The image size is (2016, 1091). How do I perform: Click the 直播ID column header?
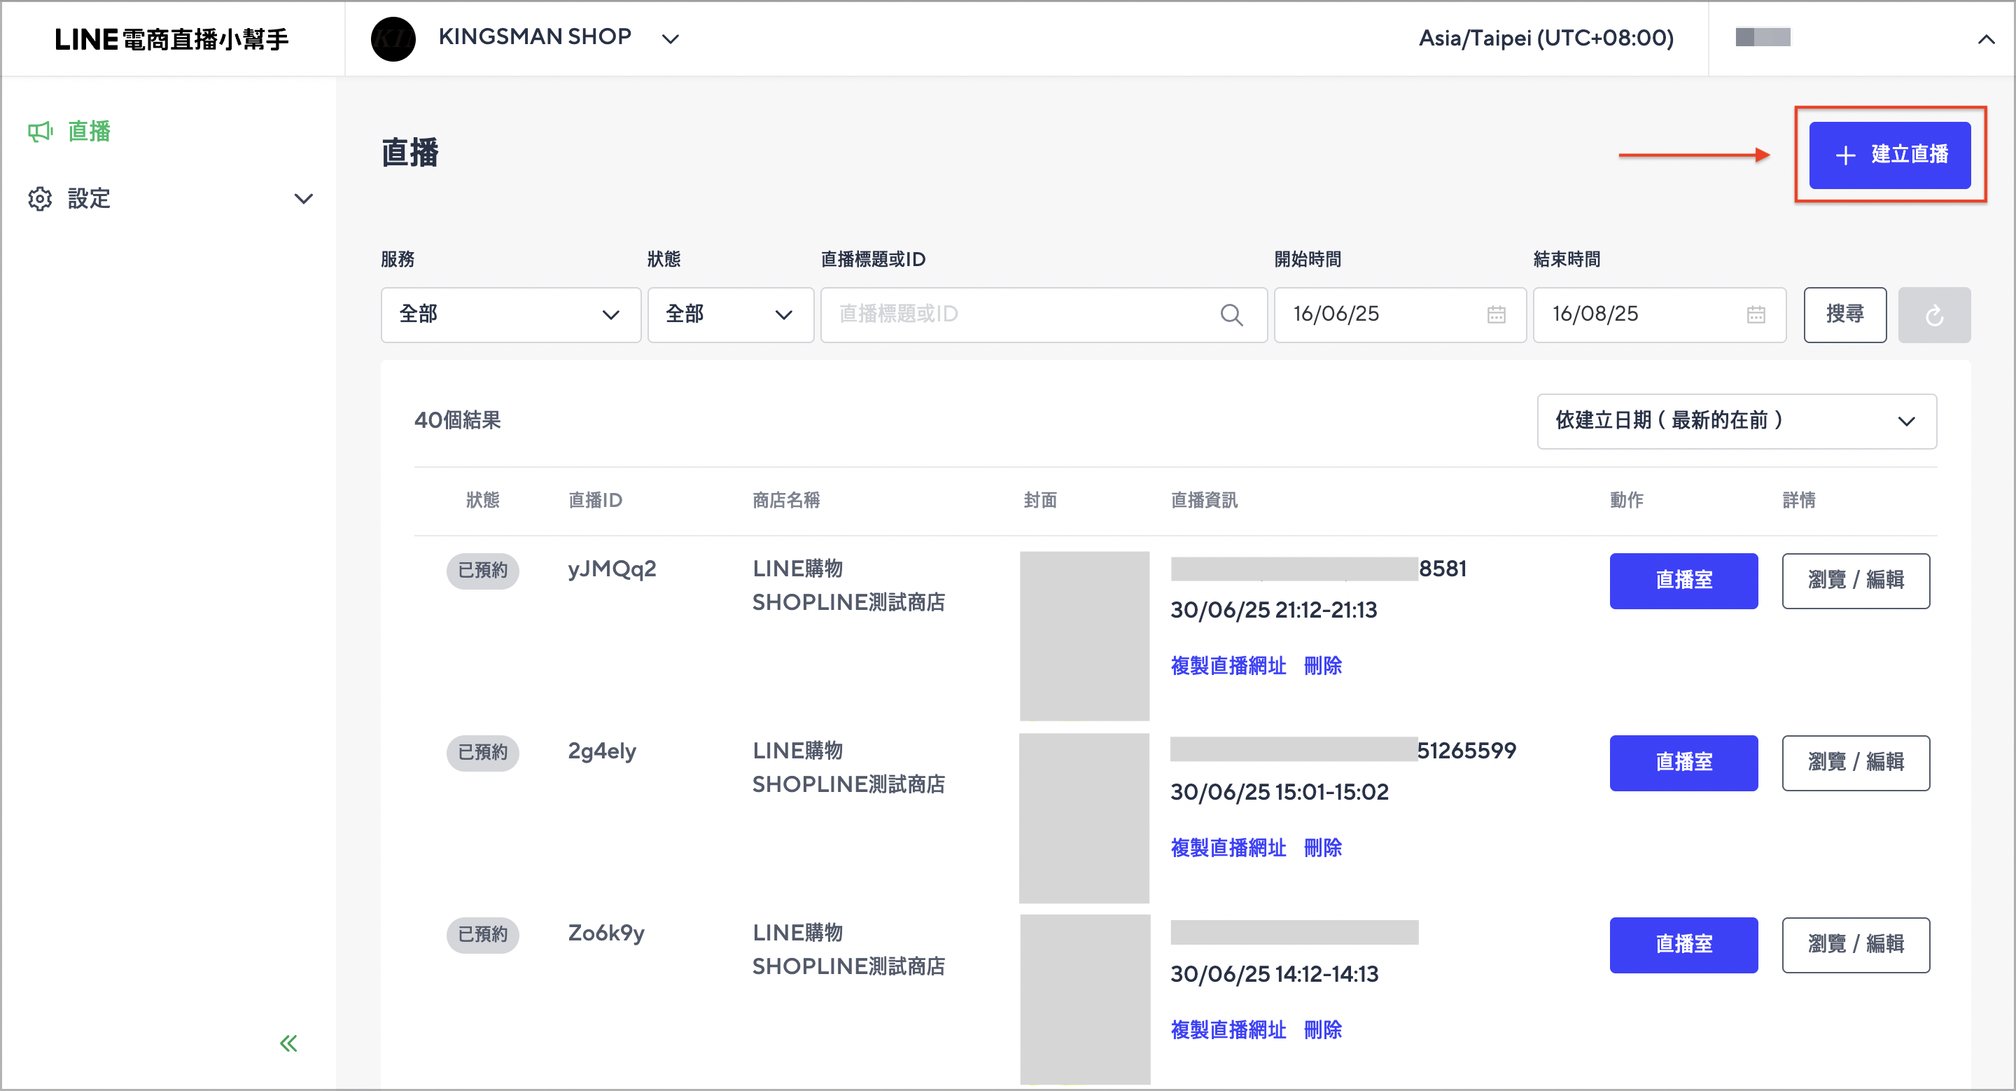click(x=595, y=500)
